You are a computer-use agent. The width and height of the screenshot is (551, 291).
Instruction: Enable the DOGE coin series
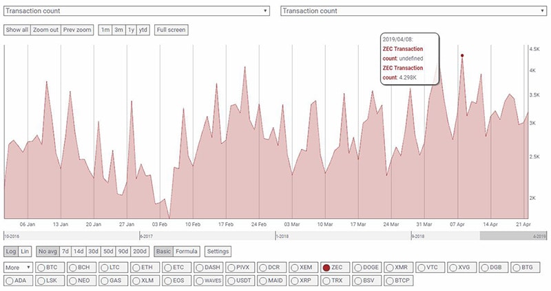[367, 268]
